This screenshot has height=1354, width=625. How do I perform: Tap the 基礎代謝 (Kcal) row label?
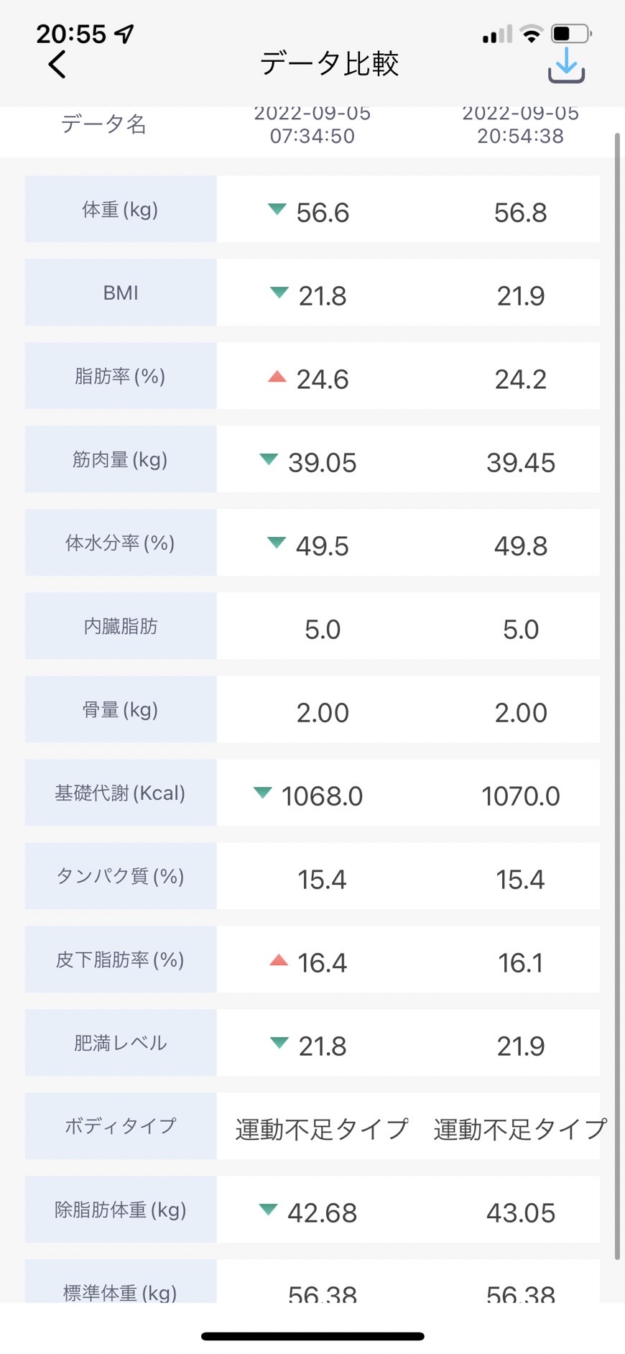(121, 793)
